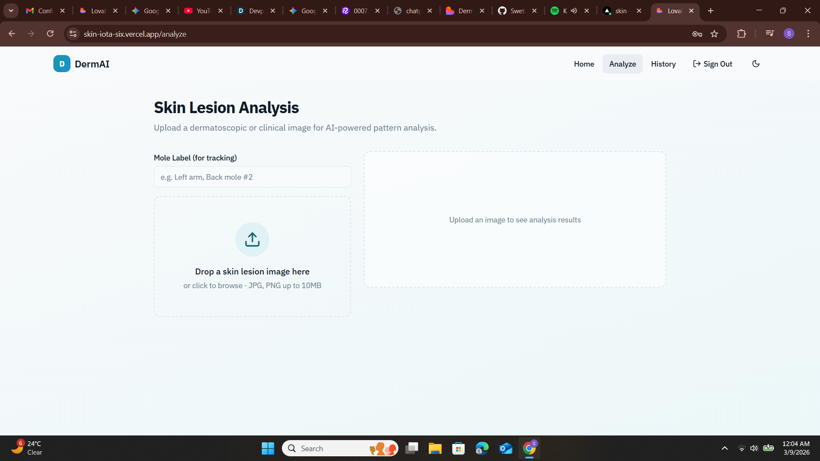Open the tab search dropdown arrow

click(11, 11)
